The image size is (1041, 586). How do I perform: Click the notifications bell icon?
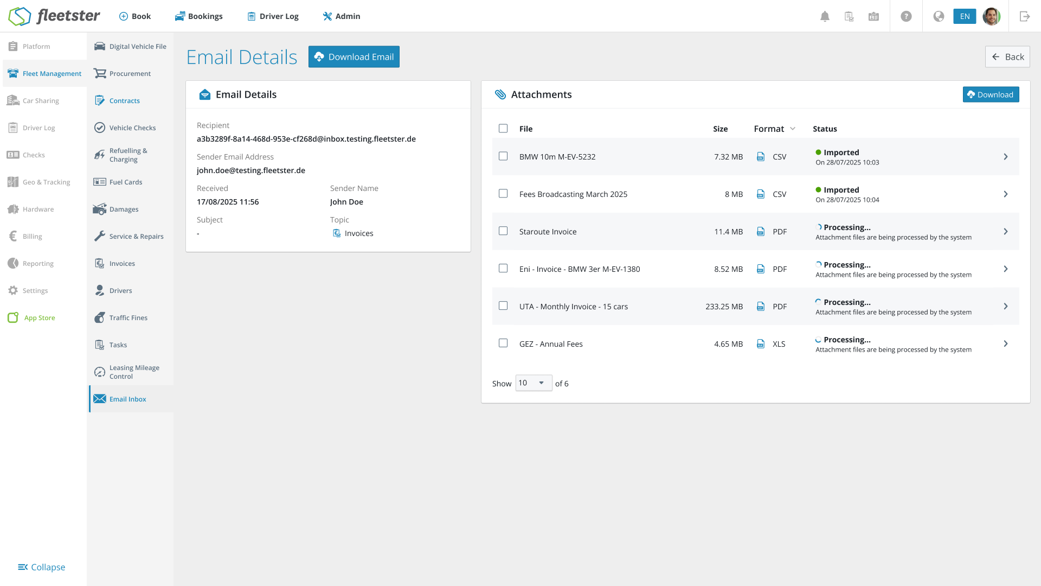(x=825, y=16)
